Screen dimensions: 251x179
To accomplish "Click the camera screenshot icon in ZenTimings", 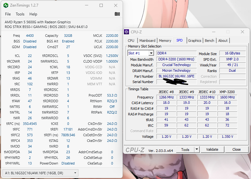I will click(x=117, y=14).
